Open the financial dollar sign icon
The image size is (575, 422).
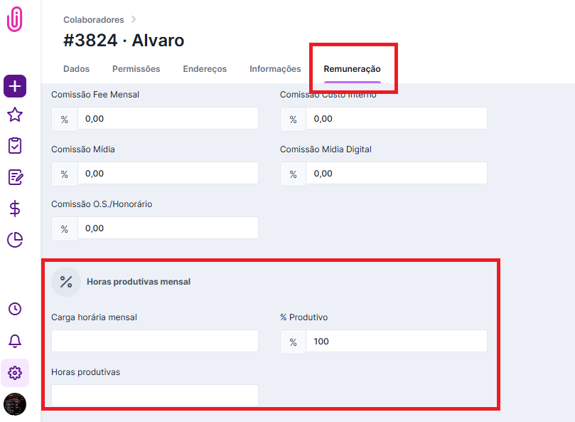[x=15, y=209]
